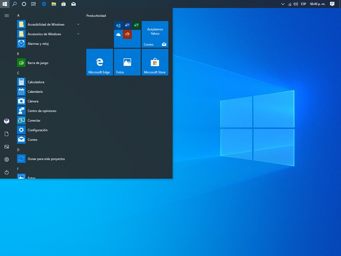The image size is (341, 256).
Task: Launch Conectar app
Action: click(x=49, y=120)
